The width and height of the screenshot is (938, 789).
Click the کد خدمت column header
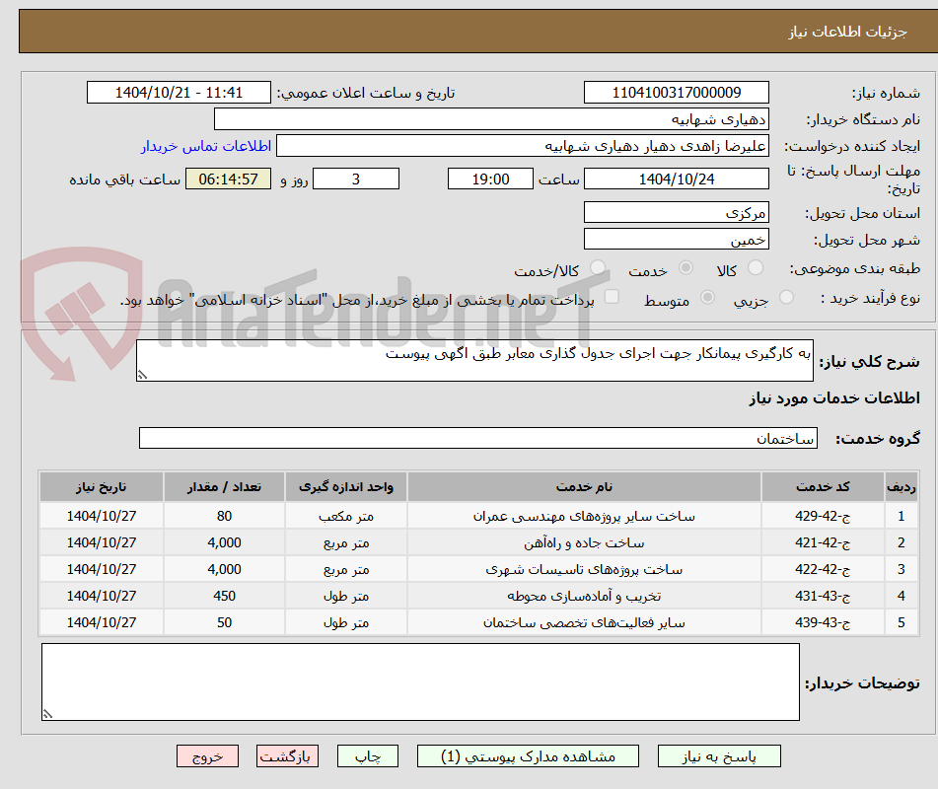tap(823, 487)
